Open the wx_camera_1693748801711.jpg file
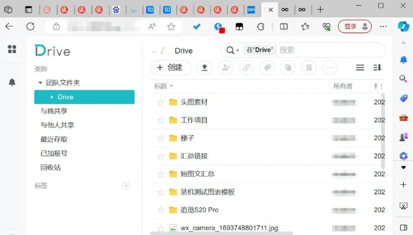Screen dimensions: 413x235 point(229,228)
